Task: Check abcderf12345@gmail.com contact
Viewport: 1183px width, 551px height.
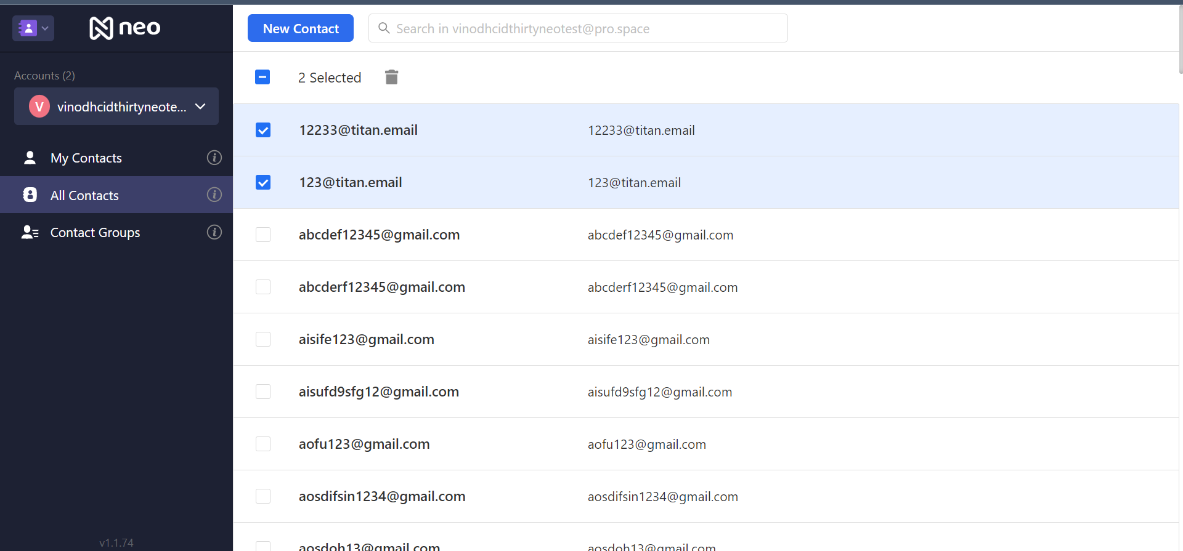Action: coord(263,287)
